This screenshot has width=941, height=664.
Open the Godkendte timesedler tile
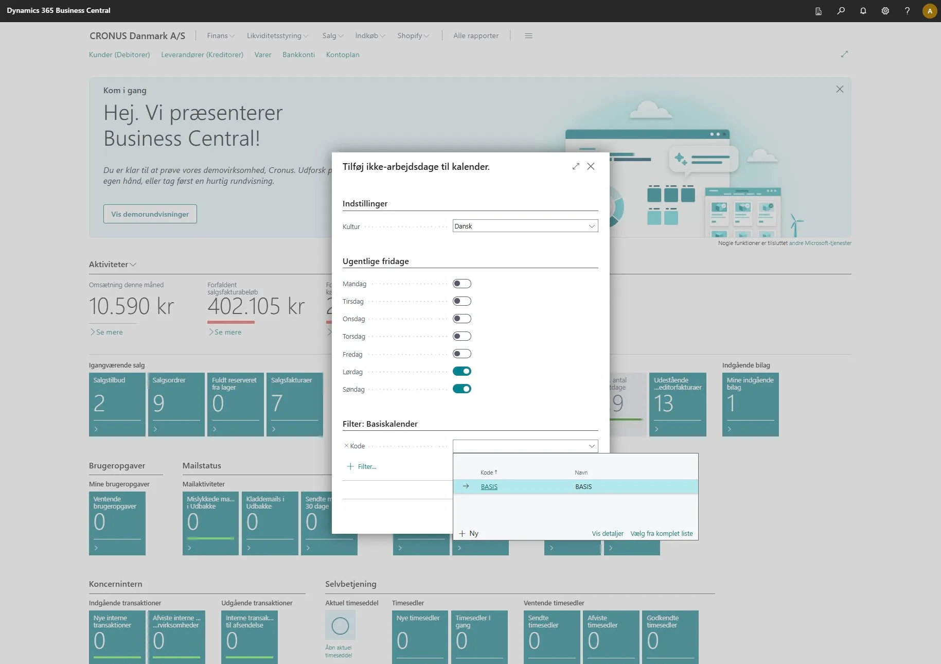coord(670,637)
